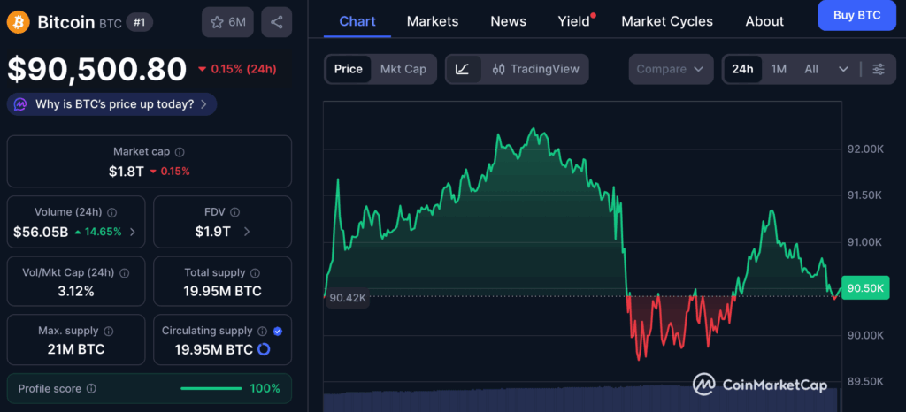Click Market cap info icon
Image resolution: width=906 pixels, height=412 pixels.
(x=180, y=152)
